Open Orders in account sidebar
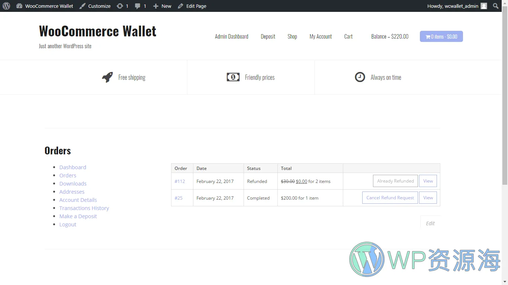The width and height of the screenshot is (508, 285). [x=68, y=176]
